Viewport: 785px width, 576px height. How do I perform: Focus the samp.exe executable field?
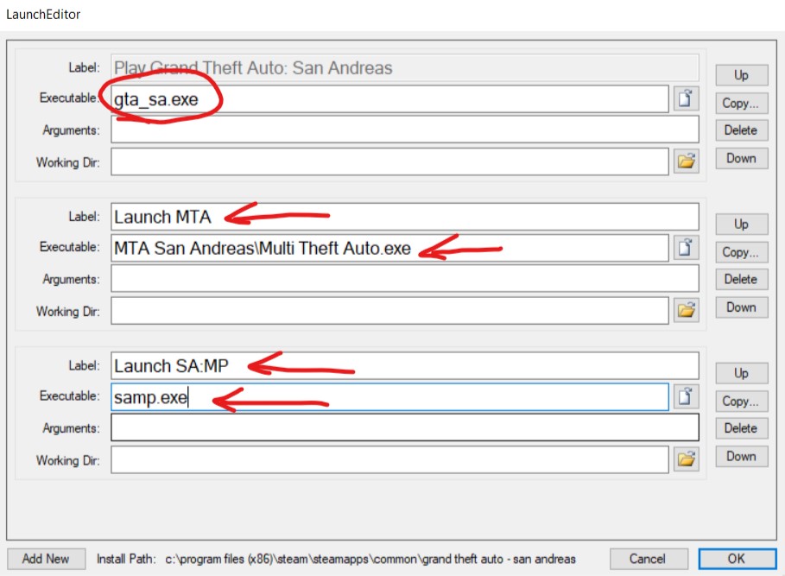[389, 397]
